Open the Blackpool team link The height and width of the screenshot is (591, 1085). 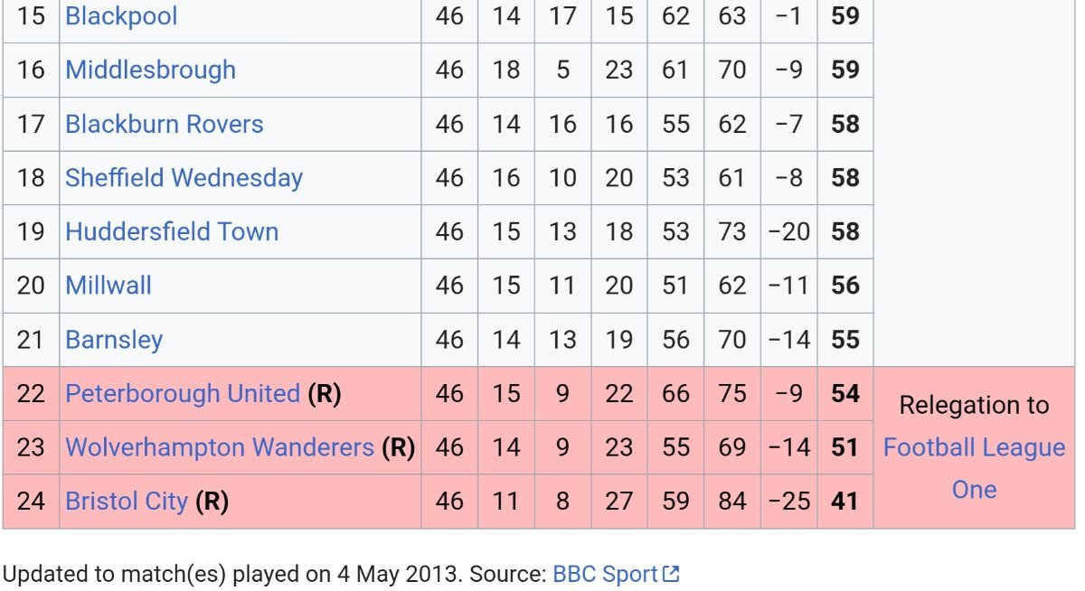121,16
